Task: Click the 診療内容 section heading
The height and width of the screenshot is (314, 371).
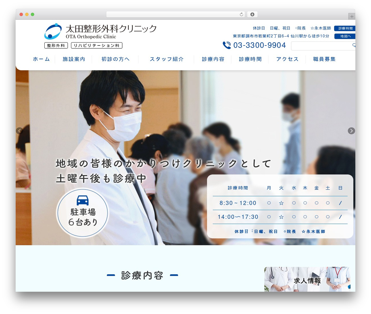Action: click(142, 275)
